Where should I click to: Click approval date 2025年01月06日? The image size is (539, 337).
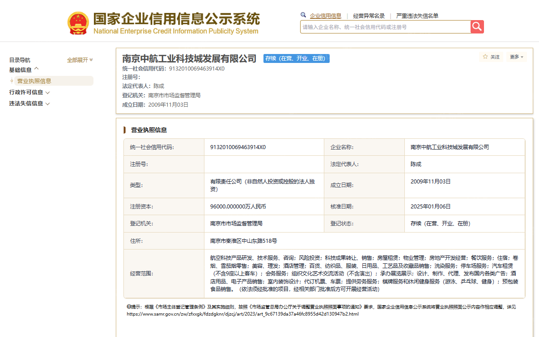coord(431,207)
